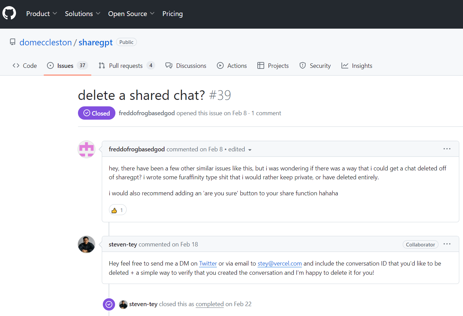Open the 'on Feb 22' closed-event timestamp
Screen dimensions: 463x316
(238, 304)
